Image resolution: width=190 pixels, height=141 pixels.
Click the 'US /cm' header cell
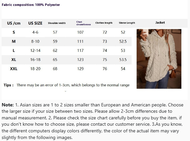click(x=14, y=23)
